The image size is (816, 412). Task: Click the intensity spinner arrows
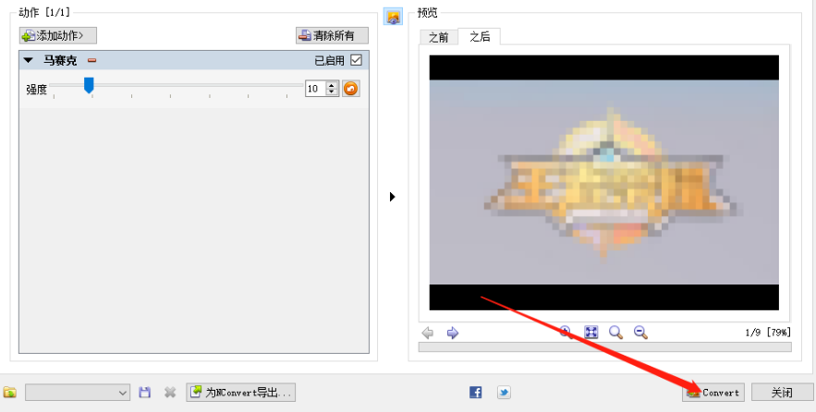(x=333, y=89)
